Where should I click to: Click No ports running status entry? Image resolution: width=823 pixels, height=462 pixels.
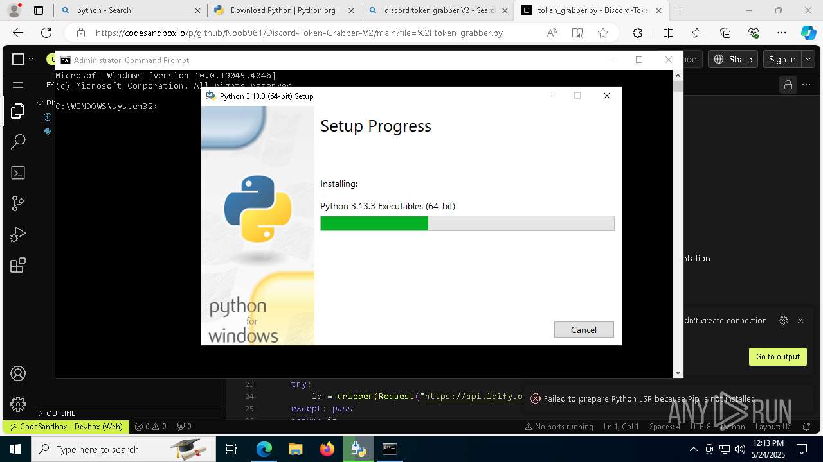click(x=559, y=426)
